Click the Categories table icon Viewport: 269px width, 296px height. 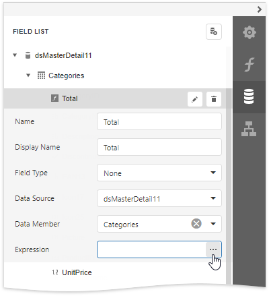click(41, 76)
